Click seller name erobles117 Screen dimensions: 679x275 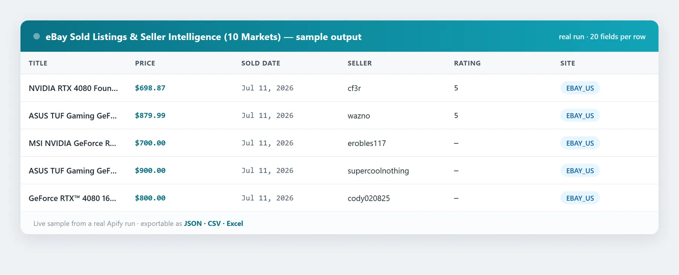pyautogui.click(x=367, y=143)
